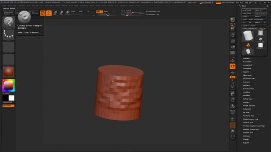This screenshot has height=152, width=271.
Task: Select the SimpleBrush tool thumbnail
Action: tap(248, 46)
